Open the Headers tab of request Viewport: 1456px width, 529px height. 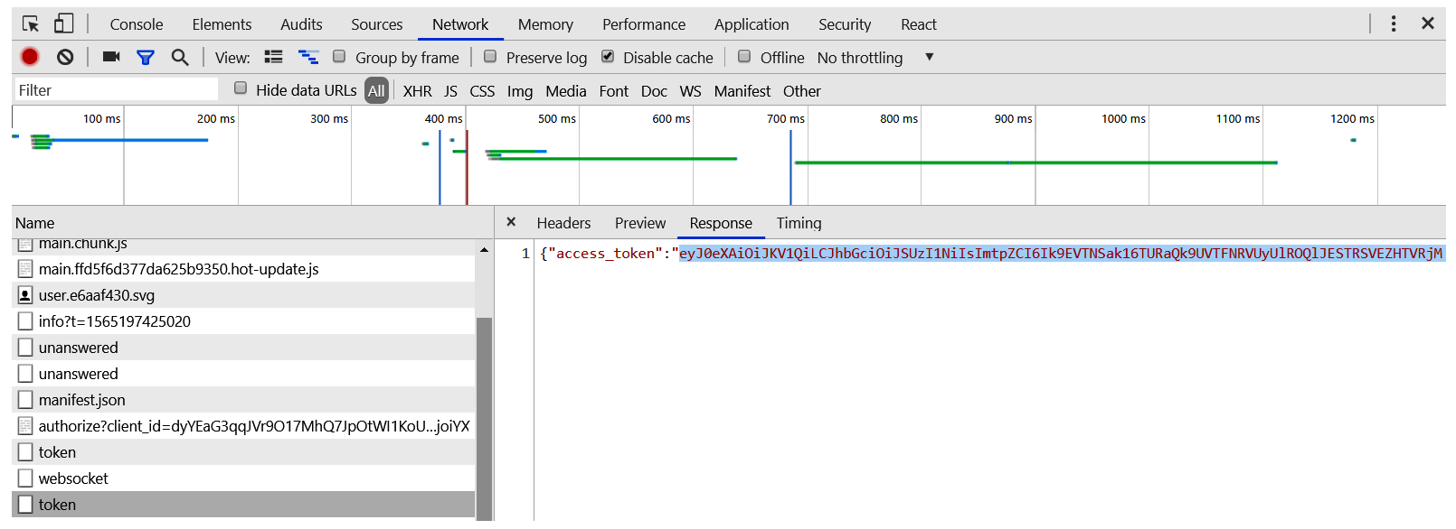coord(563,223)
